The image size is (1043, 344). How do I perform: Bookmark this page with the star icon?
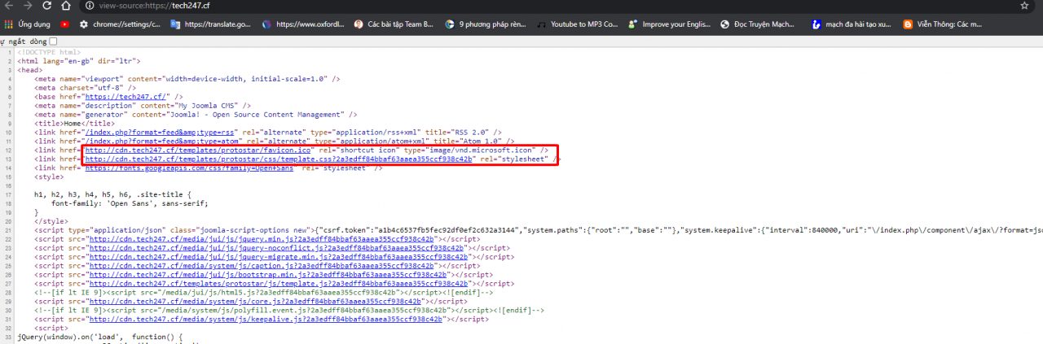coord(1024,6)
